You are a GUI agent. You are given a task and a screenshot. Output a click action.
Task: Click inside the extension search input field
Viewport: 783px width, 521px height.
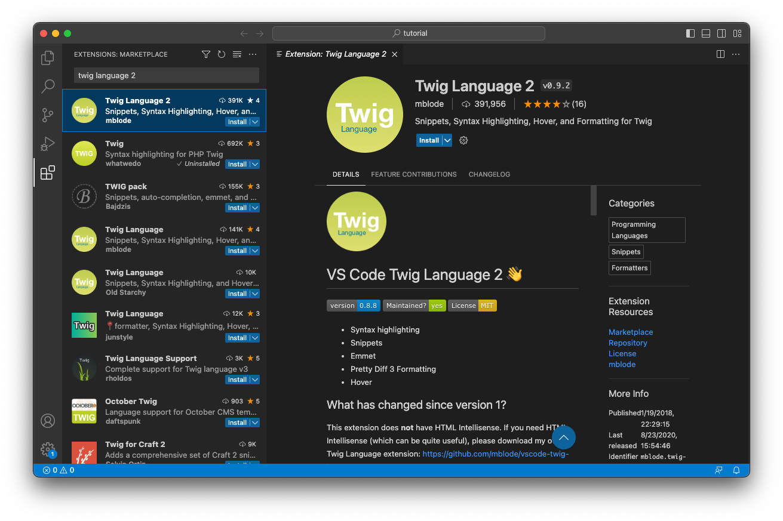(165, 75)
